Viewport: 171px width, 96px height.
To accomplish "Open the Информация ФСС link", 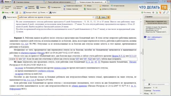I will coord(15,89).
